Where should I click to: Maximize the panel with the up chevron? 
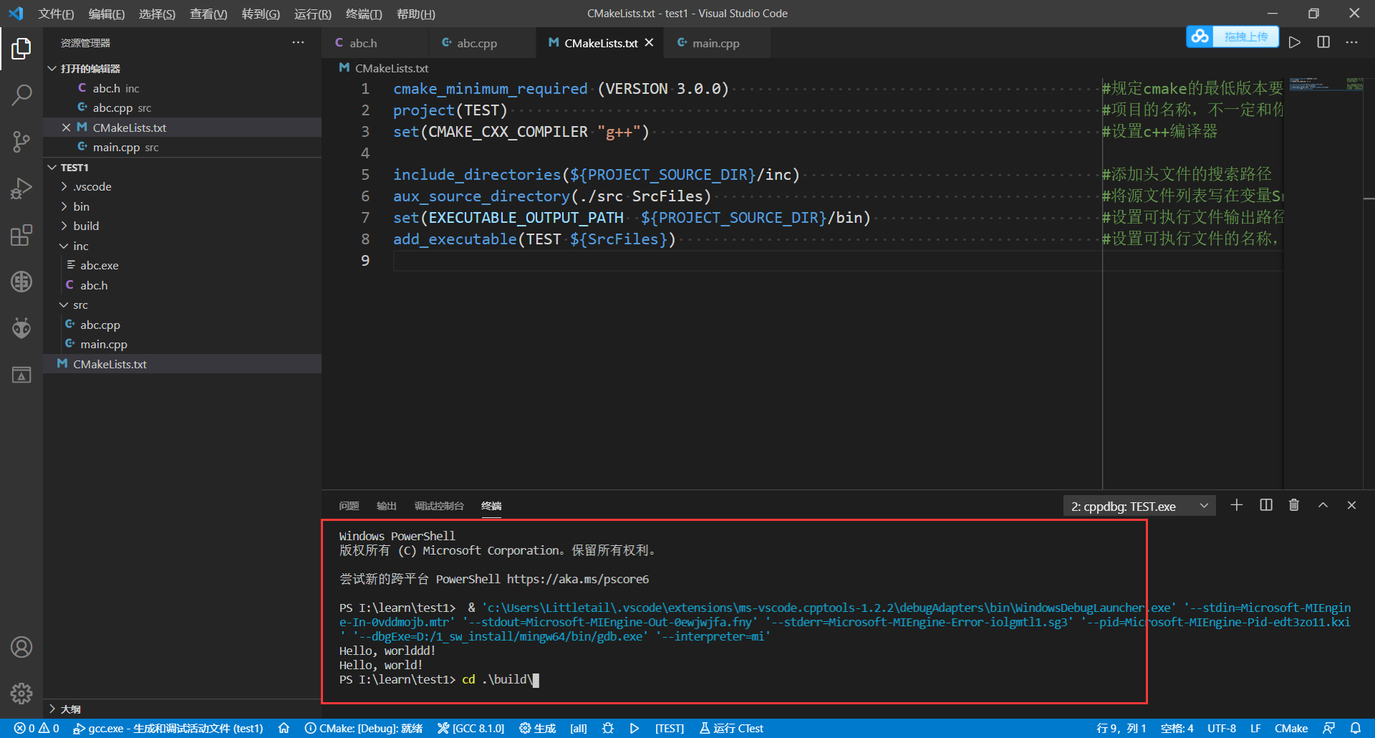[1323, 505]
